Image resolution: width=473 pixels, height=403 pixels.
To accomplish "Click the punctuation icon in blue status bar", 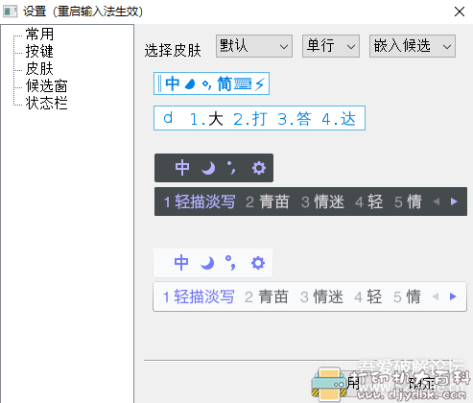I will pyautogui.click(x=206, y=84).
